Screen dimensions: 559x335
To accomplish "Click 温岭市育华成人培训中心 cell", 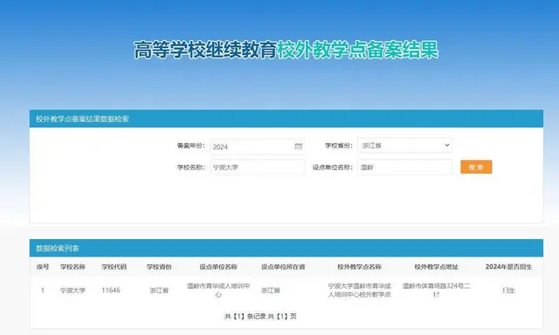I will [218, 291].
